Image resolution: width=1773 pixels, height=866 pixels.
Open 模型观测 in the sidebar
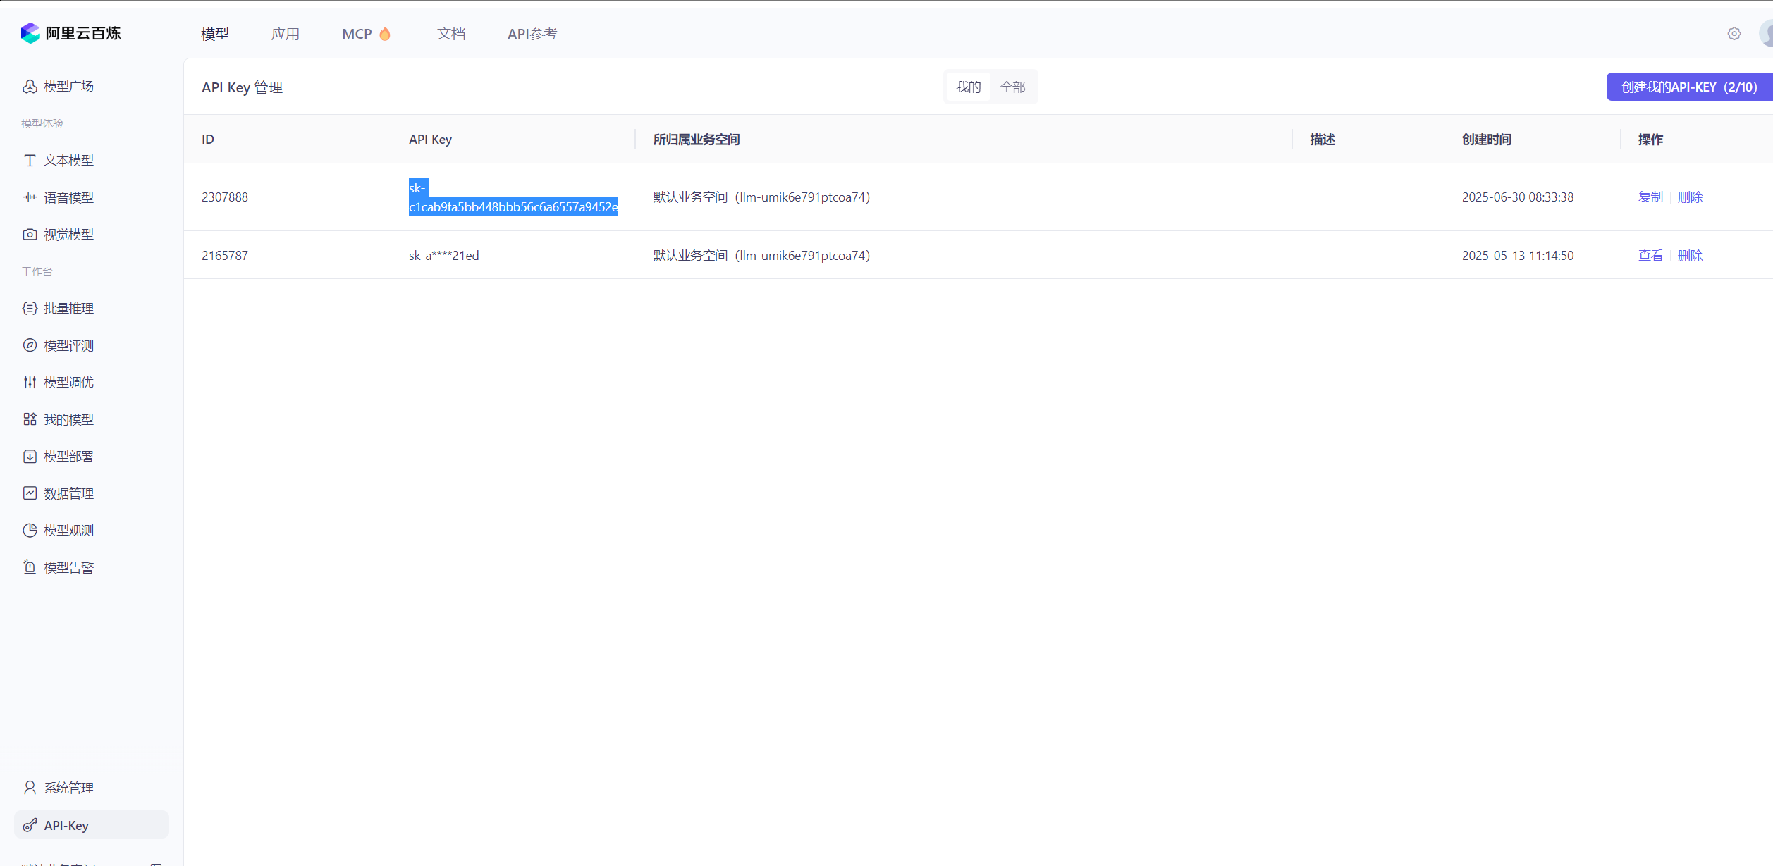[68, 530]
